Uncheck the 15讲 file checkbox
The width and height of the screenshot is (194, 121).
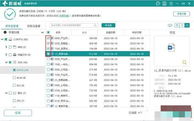pos(48,49)
